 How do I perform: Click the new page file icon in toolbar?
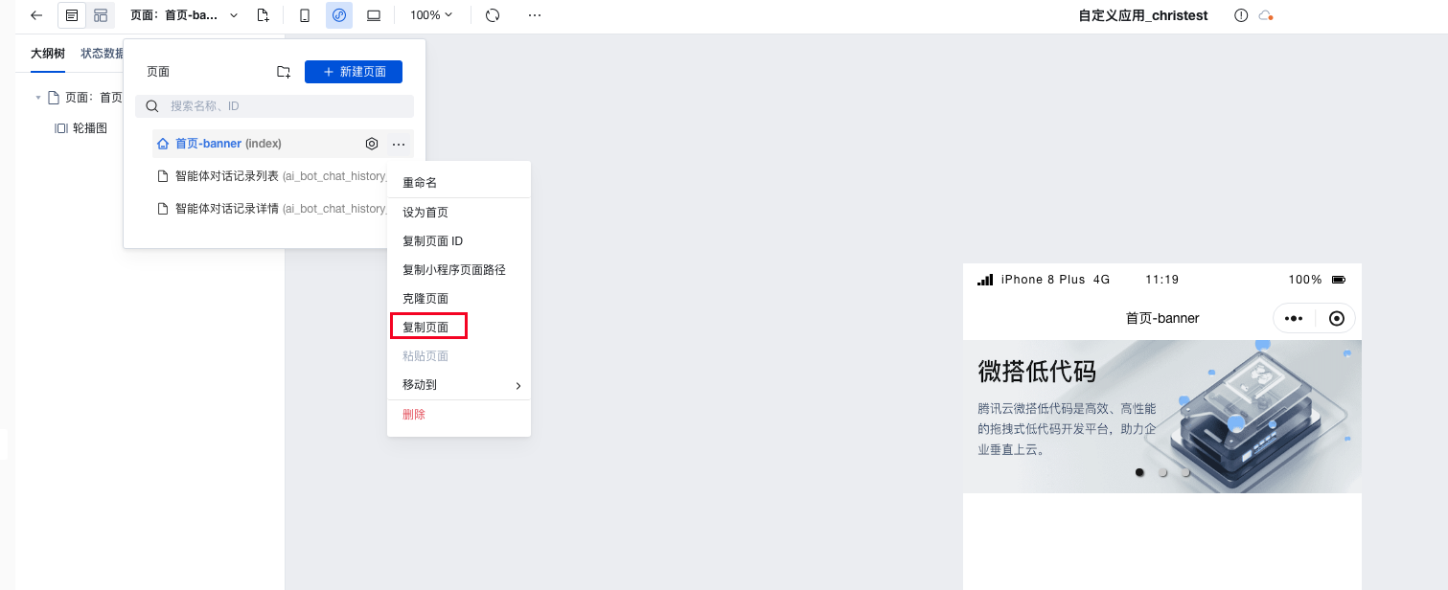(x=263, y=15)
